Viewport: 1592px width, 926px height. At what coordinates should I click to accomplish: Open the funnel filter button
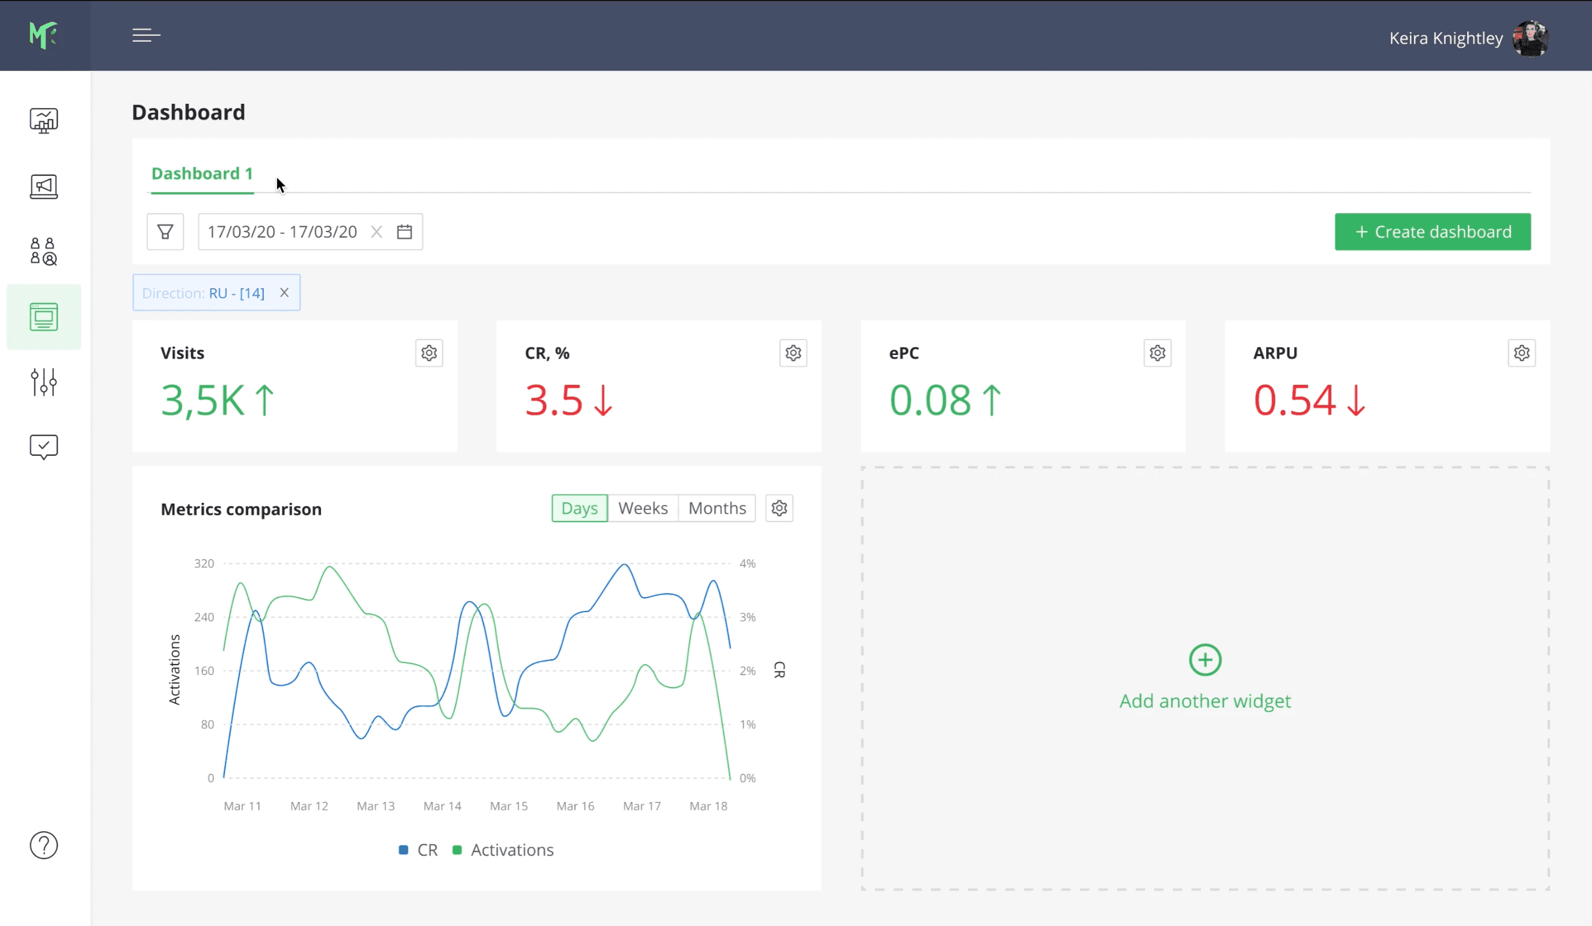pos(165,232)
